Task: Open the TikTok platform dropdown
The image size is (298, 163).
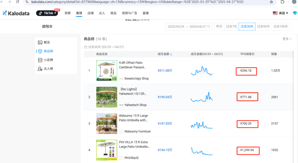Action: pos(47,13)
